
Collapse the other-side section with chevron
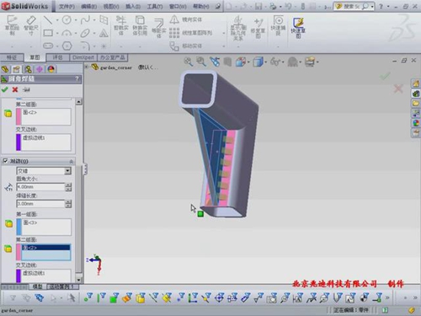[x=72, y=161]
